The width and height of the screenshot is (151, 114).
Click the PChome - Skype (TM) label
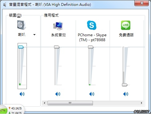point(92,37)
